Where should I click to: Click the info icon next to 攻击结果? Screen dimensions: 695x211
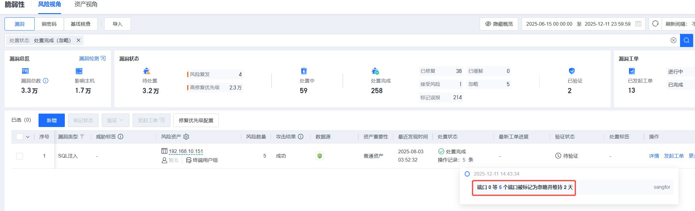(301, 136)
